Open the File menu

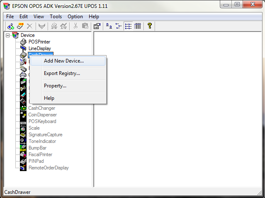[x=10, y=17]
